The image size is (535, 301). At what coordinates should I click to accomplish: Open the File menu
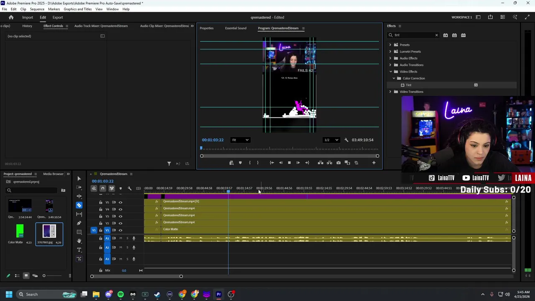4,9
